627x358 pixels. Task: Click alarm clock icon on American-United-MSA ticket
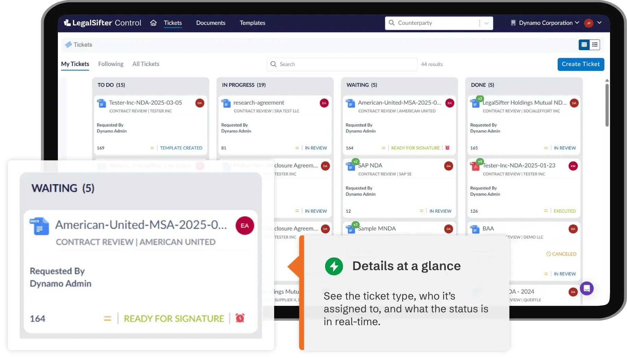[x=447, y=148]
